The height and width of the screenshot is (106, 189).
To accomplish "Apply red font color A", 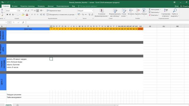I will (x=27, y=14).
